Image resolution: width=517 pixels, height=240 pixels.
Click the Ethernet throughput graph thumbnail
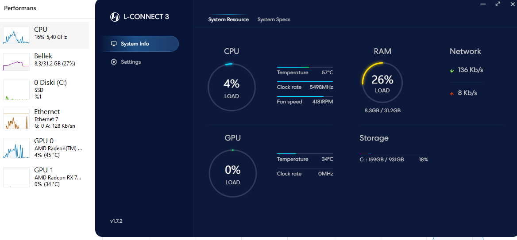16,119
